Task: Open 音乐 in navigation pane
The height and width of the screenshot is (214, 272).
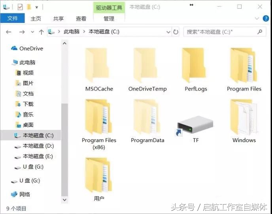Action: click(25, 115)
